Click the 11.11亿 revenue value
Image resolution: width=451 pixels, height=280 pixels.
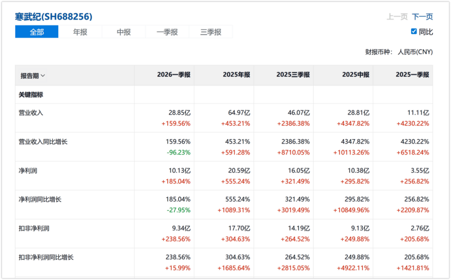418,113
